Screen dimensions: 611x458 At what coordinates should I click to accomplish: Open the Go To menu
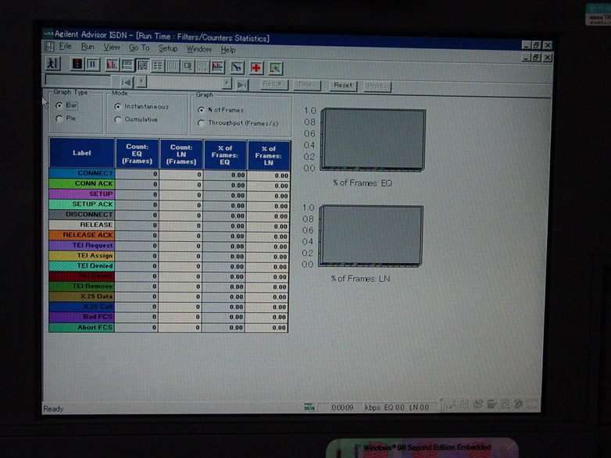click(139, 48)
